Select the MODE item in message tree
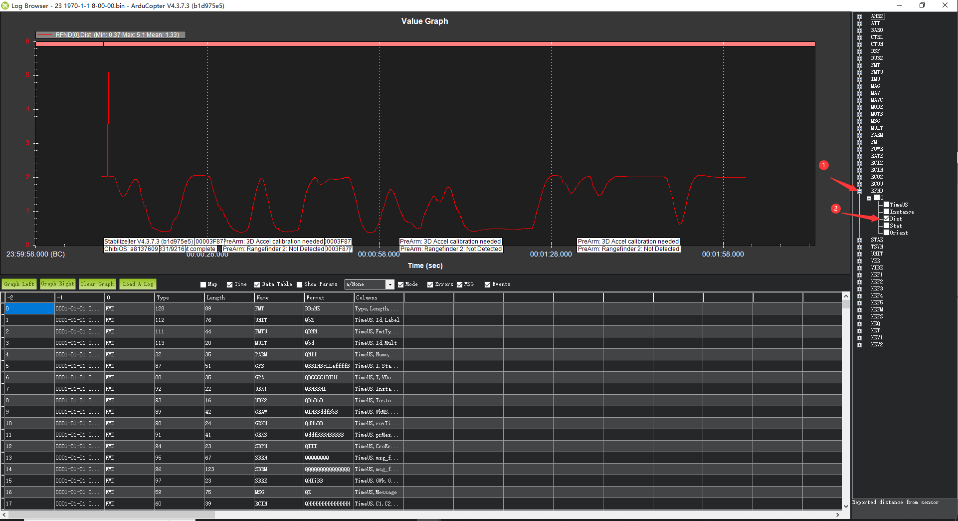This screenshot has width=958, height=521. tap(877, 107)
